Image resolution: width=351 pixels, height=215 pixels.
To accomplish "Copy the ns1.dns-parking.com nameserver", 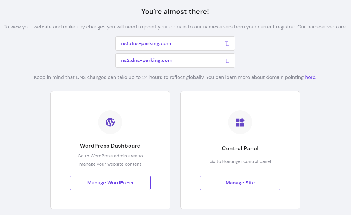I will 227,43.
